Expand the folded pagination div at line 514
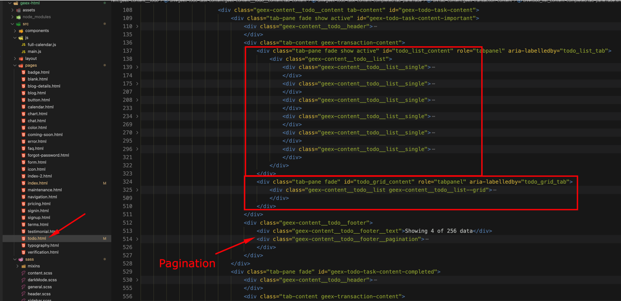This screenshot has width=621, height=301. click(138, 239)
